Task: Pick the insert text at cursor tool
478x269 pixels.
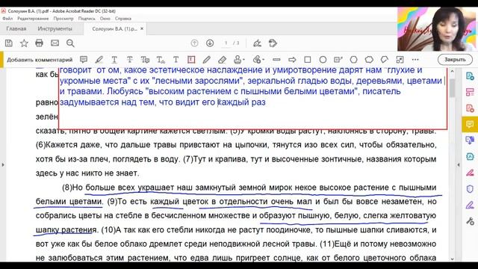Action: pyautogui.click(x=161, y=60)
